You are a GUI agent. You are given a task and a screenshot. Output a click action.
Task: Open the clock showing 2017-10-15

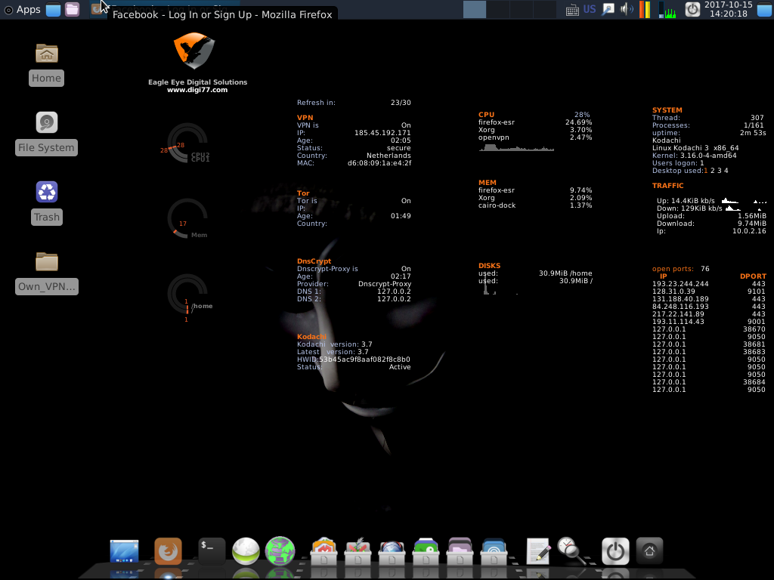[728, 9]
